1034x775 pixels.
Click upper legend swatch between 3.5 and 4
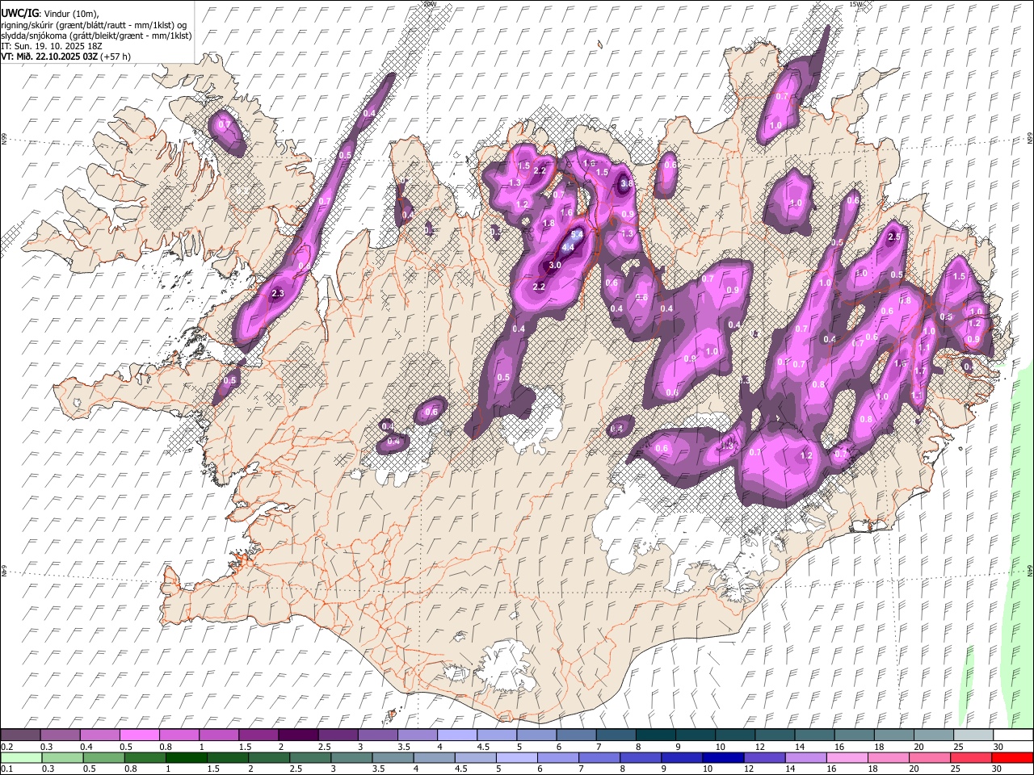pyautogui.click(x=417, y=735)
